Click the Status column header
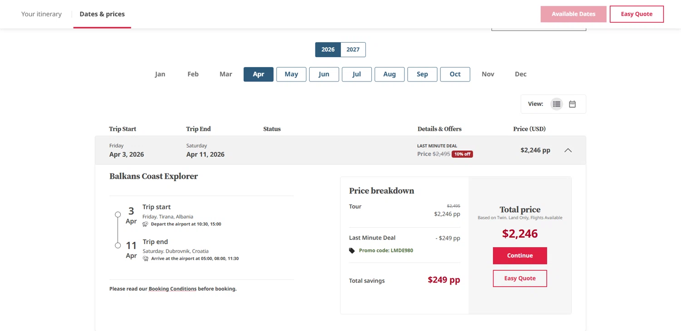681x331 pixels. point(272,129)
